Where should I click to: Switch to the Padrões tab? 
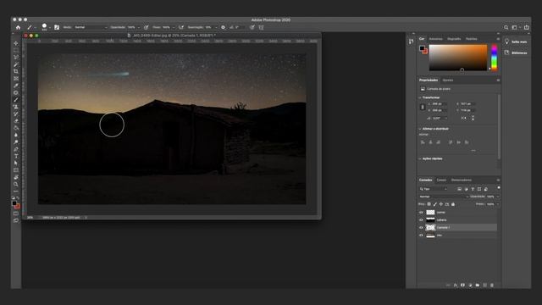tap(471, 39)
